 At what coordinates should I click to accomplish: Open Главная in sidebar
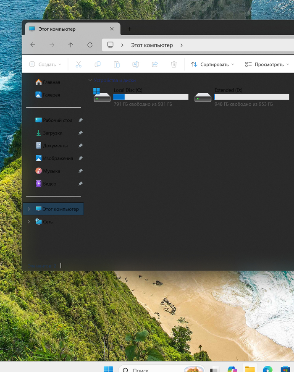click(x=48, y=82)
